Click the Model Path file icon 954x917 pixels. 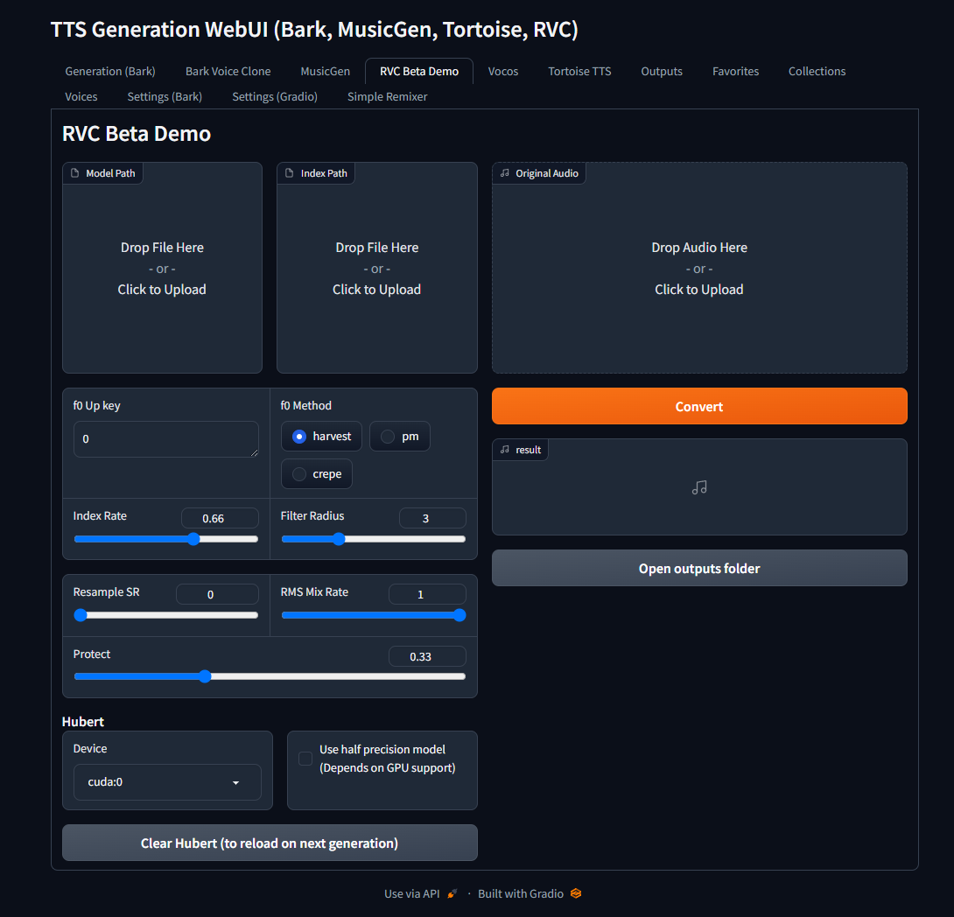pyautogui.click(x=75, y=173)
